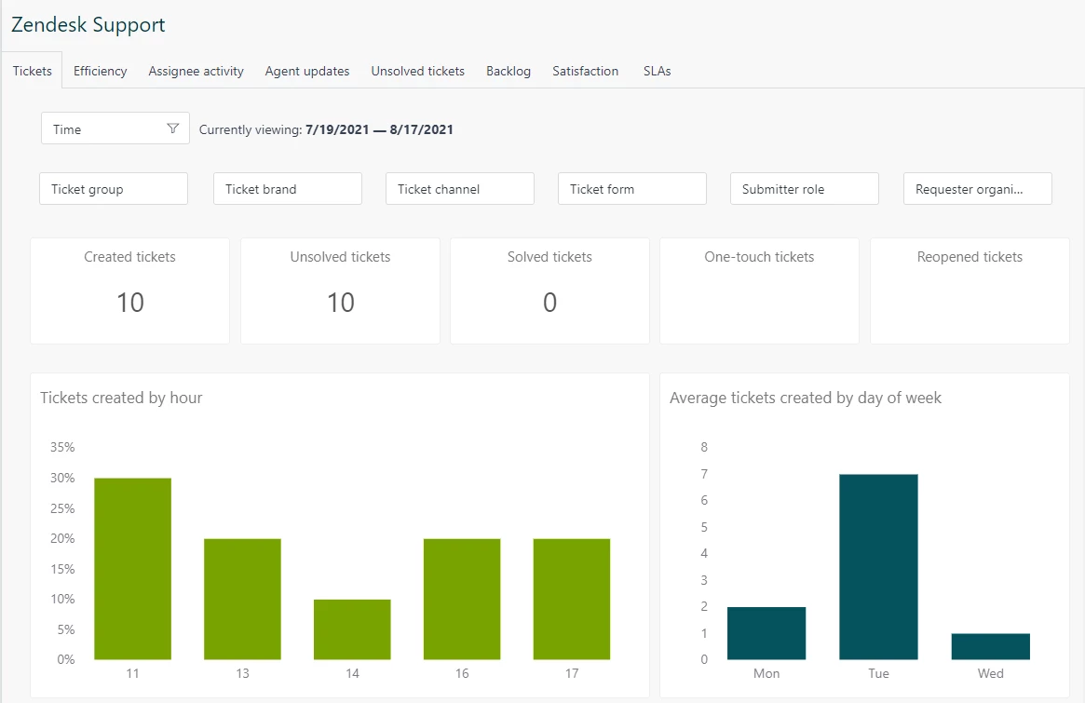
Task: Select the Tue bar in weekday chart
Action: (879, 567)
